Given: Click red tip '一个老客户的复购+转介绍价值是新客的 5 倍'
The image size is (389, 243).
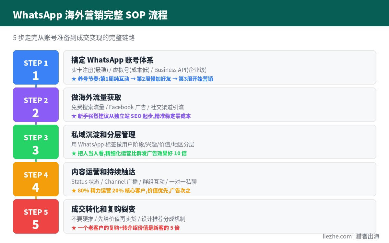Looking at the screenshot, I should 125,228.
